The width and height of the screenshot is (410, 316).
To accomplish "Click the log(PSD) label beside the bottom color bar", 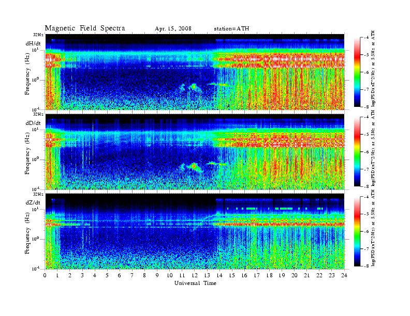I will point(373,228).
